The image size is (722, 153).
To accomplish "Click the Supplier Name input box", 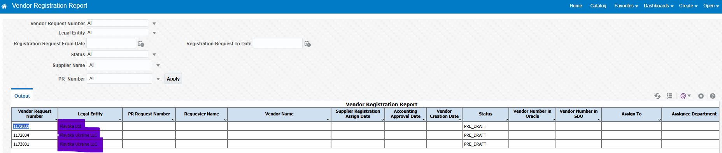I will [x=119, y=65].
